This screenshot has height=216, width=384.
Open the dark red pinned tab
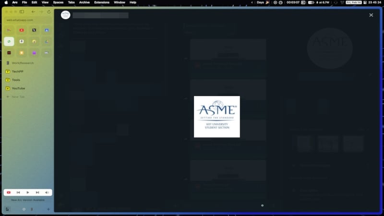[x=9, y=53]
